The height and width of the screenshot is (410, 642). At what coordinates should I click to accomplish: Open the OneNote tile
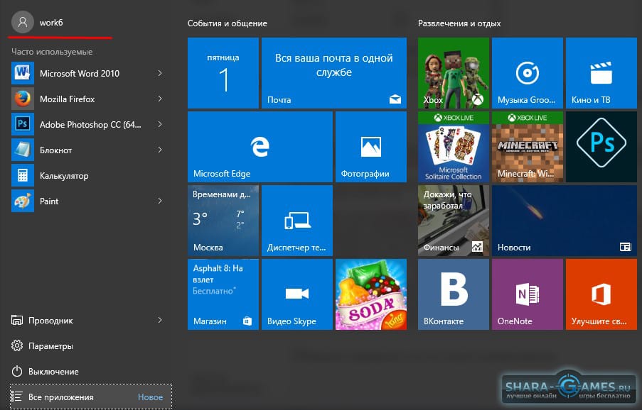(x=528, y=294)
